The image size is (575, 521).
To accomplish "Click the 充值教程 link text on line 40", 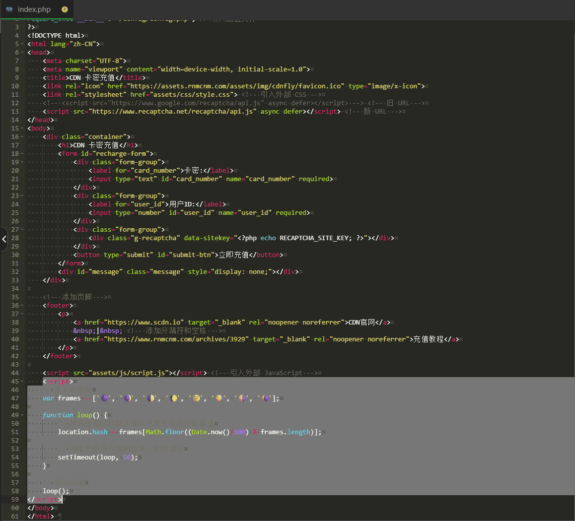I will coord(429,339).
